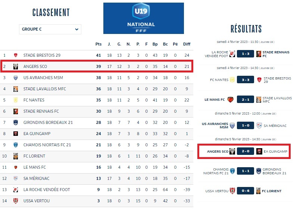Click the EA Guingamp logo in the standings
This screenshot has width=294, height=209.
click(x=16, y=134)
